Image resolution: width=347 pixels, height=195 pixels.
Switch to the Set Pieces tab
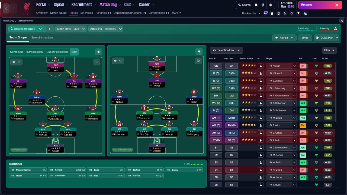click(87, 13)
